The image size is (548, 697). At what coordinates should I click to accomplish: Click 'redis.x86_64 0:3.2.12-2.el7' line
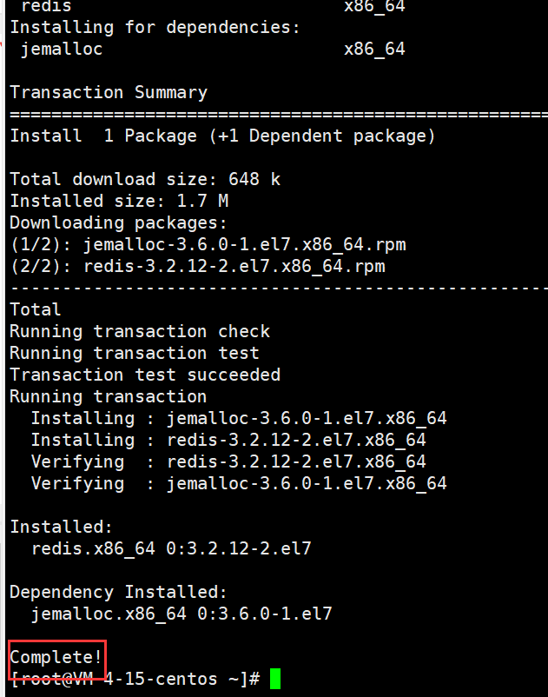(x=171, y=549)
